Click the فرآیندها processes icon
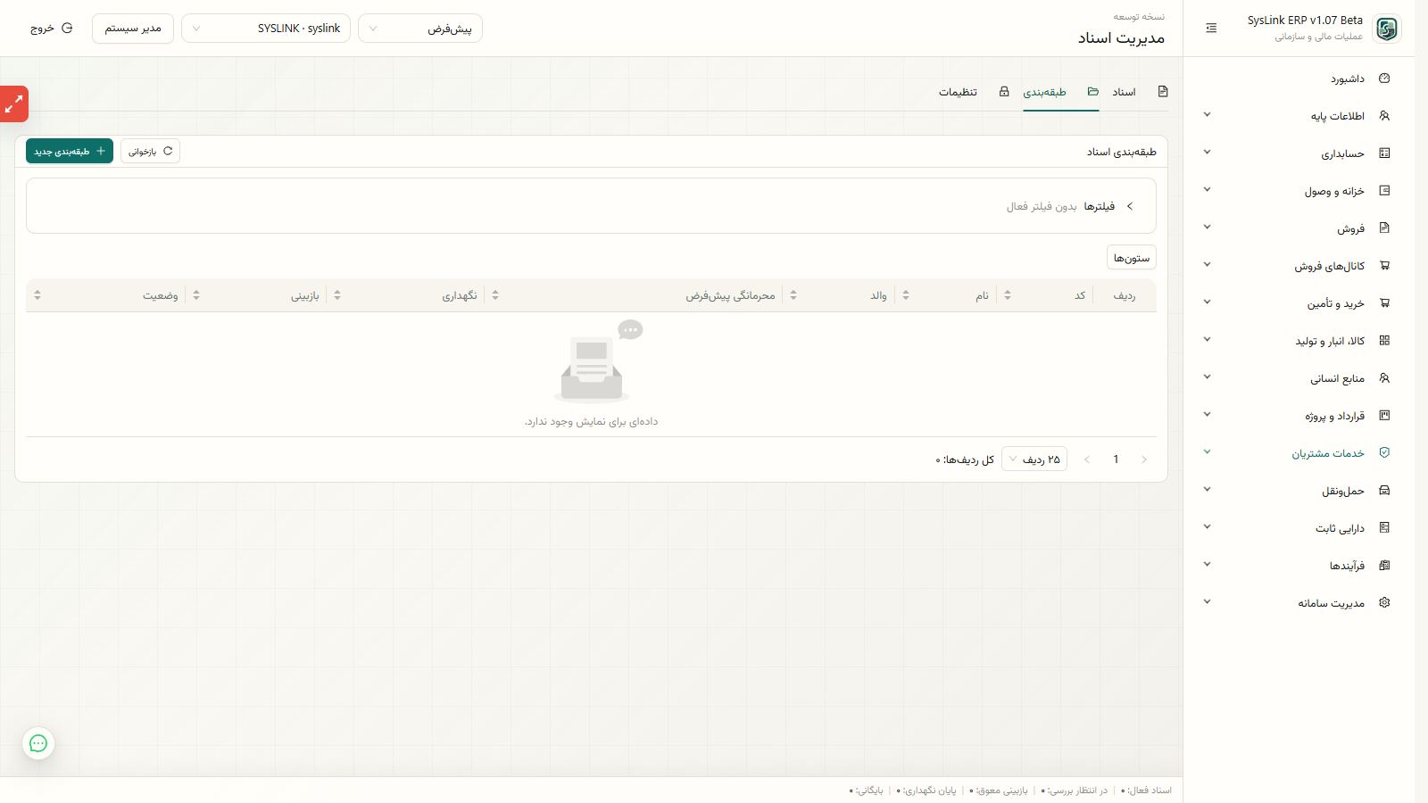Image resolution: width=1428 pixels, height=803 pixels. click(x=1384, y=566)
